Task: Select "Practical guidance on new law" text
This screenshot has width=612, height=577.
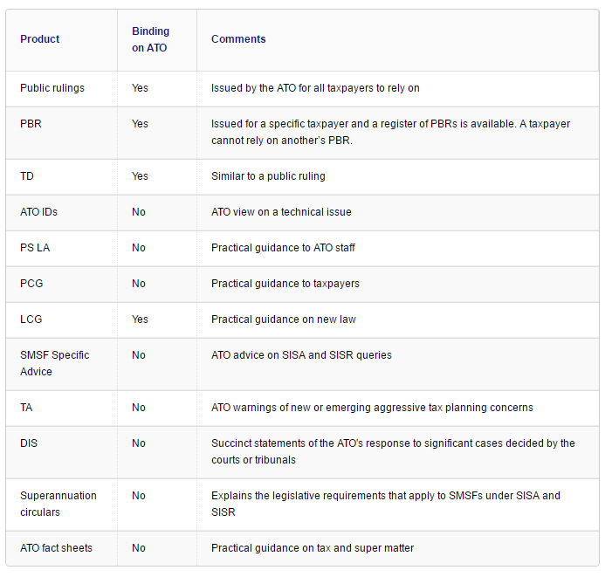Action: (x=284, y=319)
